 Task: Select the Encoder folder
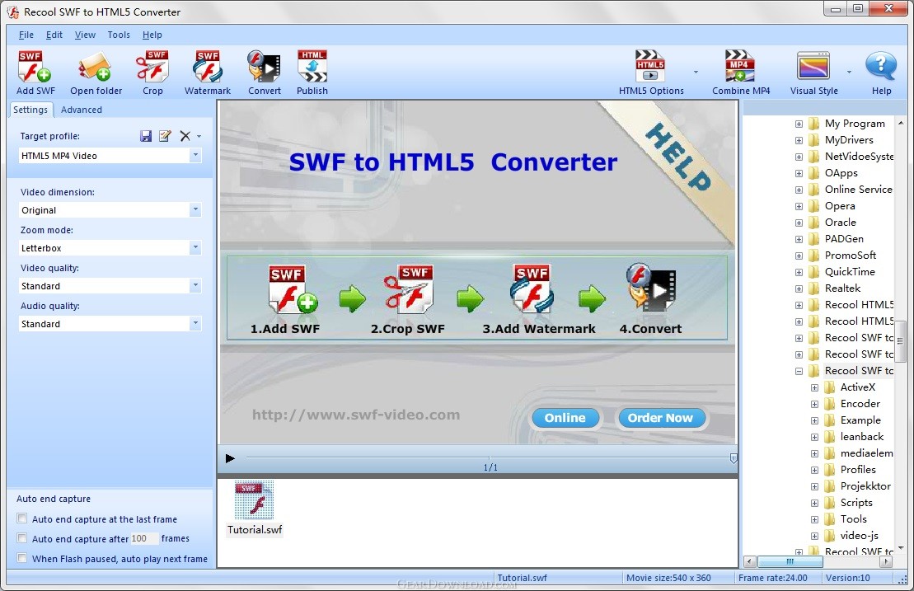tap(860, 403)
